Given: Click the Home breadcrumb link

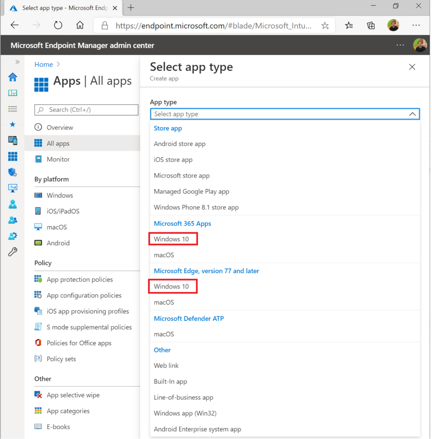Looking at the screenshot, I should (x=44, y=64).
